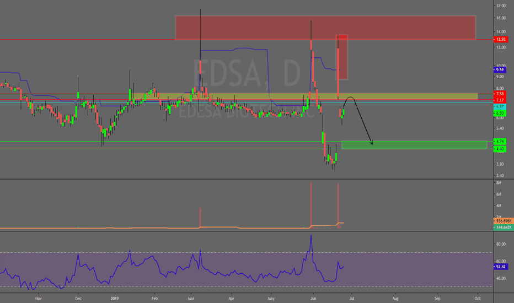The width and height of the screenshot is (514, 303).
Task: Select the red 7.17 price label
Action: click(x=500, y=100)
